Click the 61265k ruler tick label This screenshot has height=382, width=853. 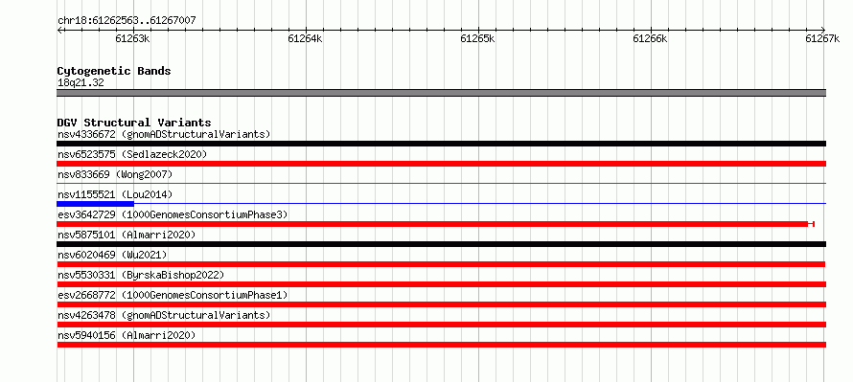pos(477,38)
